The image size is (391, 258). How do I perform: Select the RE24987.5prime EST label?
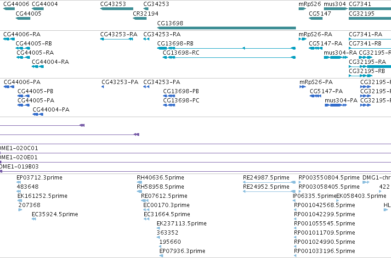point(266,178)
